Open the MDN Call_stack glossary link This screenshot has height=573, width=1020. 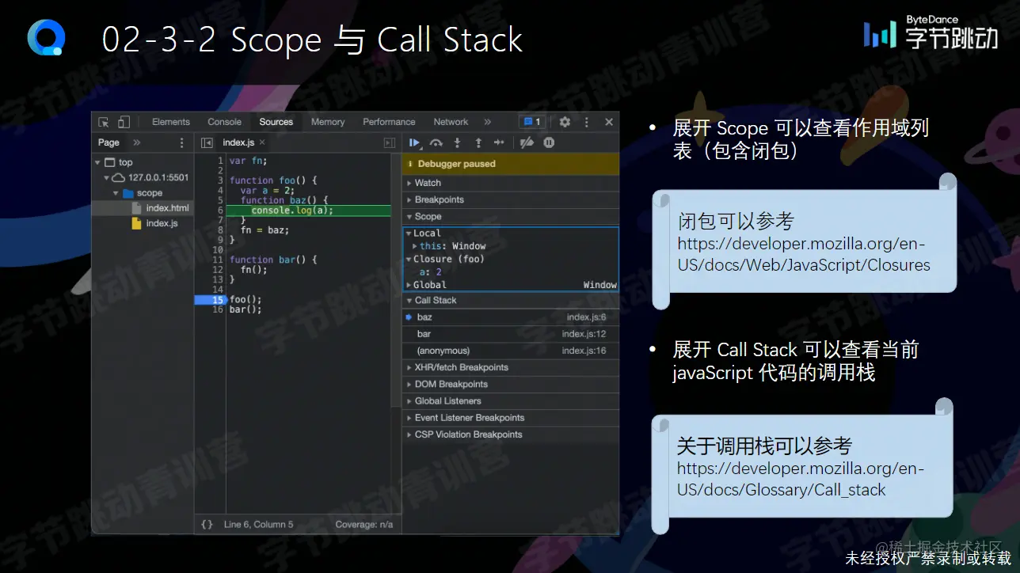(x=801, y=479)
